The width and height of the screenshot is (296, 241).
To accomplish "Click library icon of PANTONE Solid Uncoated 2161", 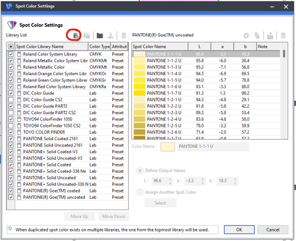I will (x=19, y=145).
